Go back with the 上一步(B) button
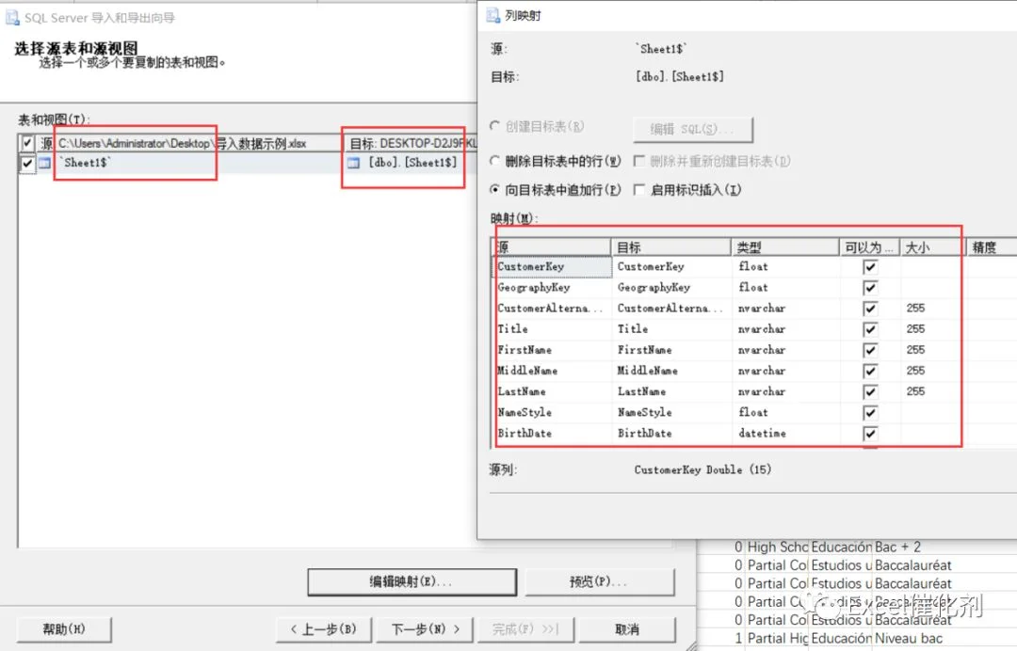Screen dimensions: 1017x651 click(x=324, y=629)
